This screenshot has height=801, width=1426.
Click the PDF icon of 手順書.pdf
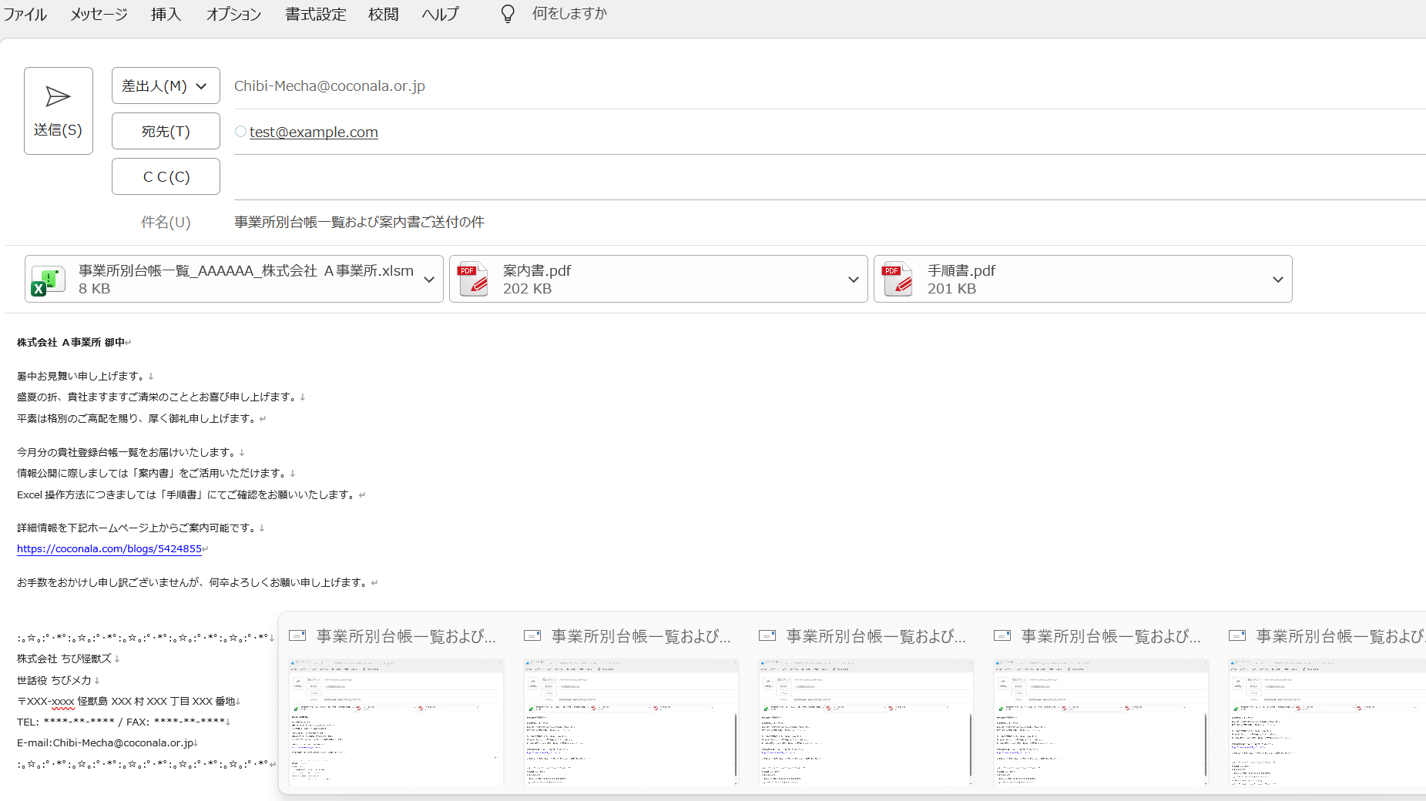(898, 280)
